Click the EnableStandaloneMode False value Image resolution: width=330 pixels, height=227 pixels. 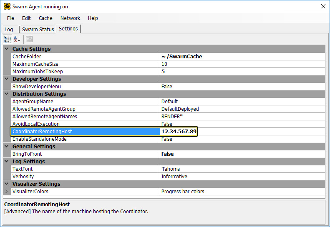[x=242, y=139]
